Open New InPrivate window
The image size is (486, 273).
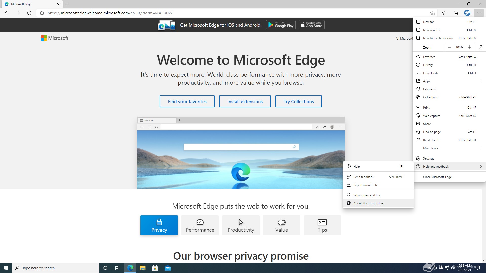[x=449, y=38]
